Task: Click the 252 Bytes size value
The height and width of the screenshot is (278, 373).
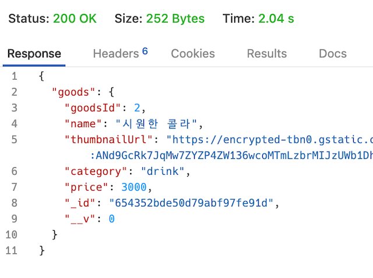Action: [x=175, y=19]
